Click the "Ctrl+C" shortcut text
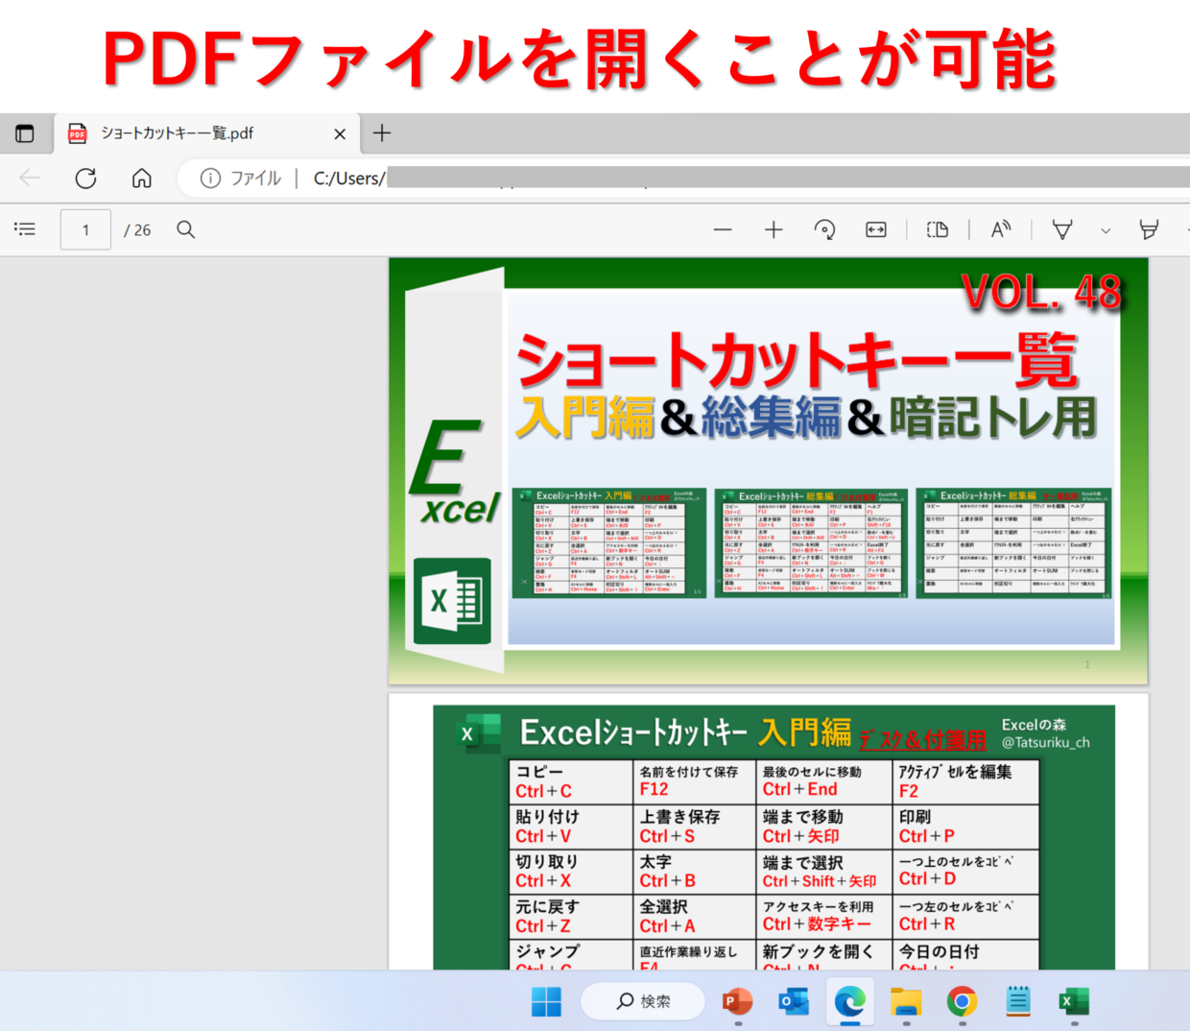1190x1031 pixels. pos(543,791)
